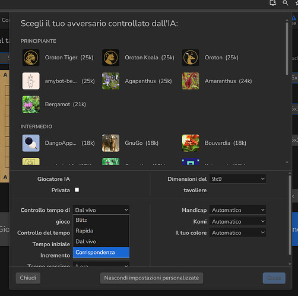Choose the Agapanthus flower avatar
Screen dimensions: 298x296
click(110, 81)
